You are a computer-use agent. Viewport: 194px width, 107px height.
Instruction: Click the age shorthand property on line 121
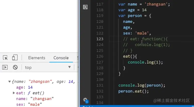tap(127, 27)
